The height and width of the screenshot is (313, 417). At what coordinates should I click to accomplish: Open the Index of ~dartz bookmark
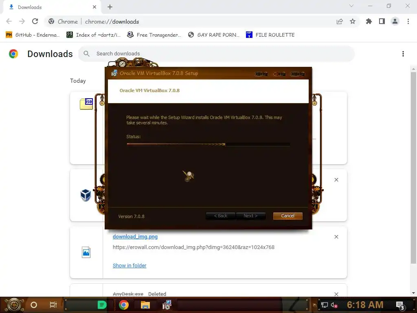coord(93,35)
